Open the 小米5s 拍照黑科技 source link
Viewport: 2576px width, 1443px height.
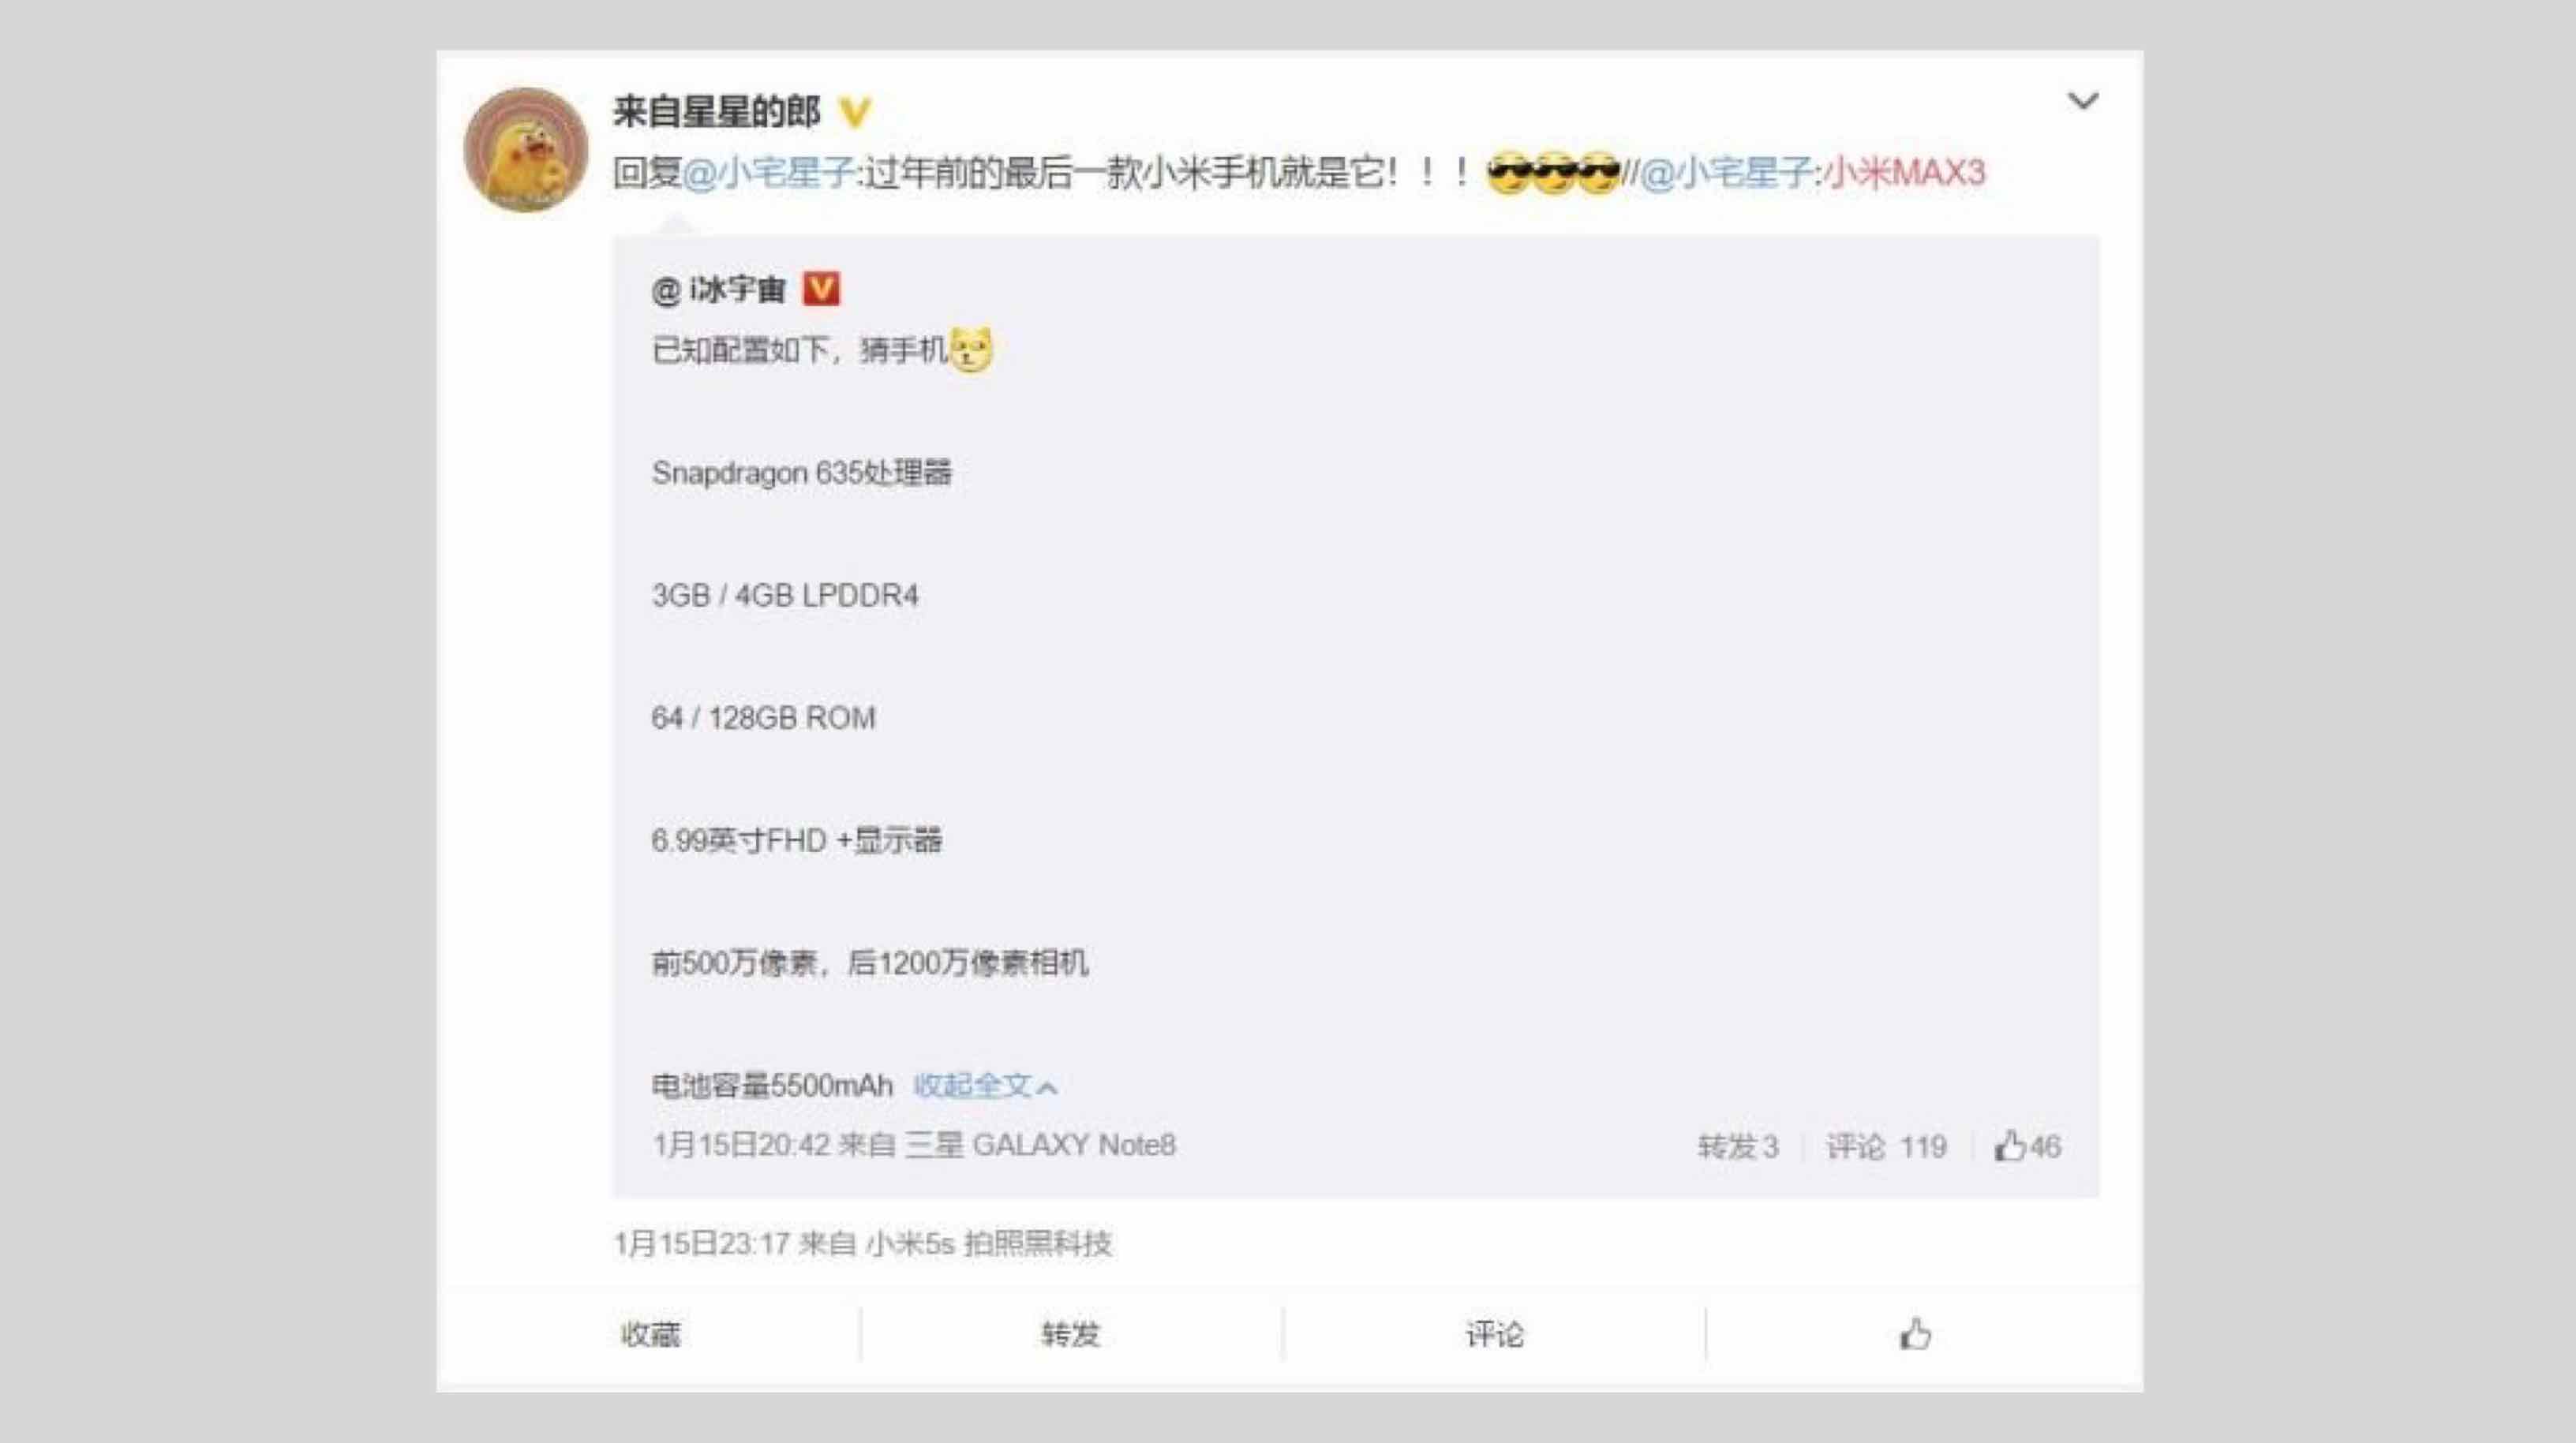coord(989,1244)
